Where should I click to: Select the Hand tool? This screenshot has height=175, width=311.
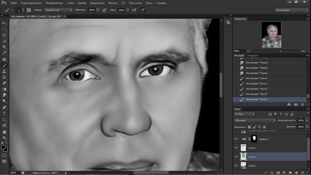4,132
